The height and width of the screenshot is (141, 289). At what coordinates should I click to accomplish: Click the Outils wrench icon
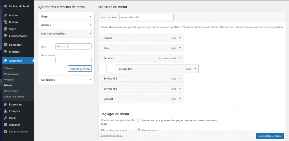click(5, 118)
